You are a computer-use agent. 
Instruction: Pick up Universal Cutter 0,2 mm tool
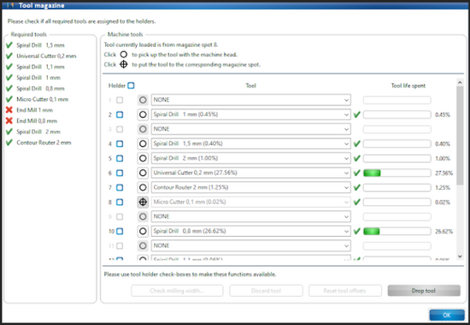point(143,173)
